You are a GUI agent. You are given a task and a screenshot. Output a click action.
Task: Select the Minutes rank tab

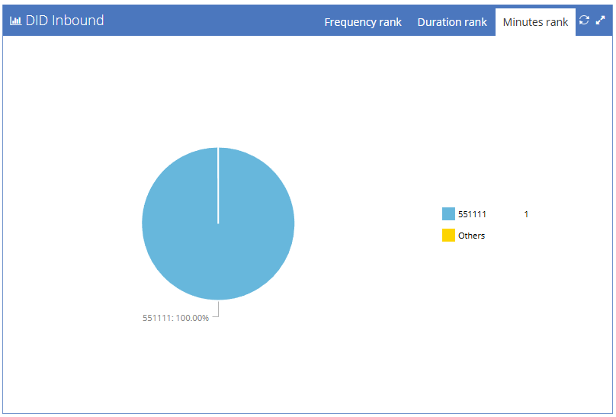[535, 22]
